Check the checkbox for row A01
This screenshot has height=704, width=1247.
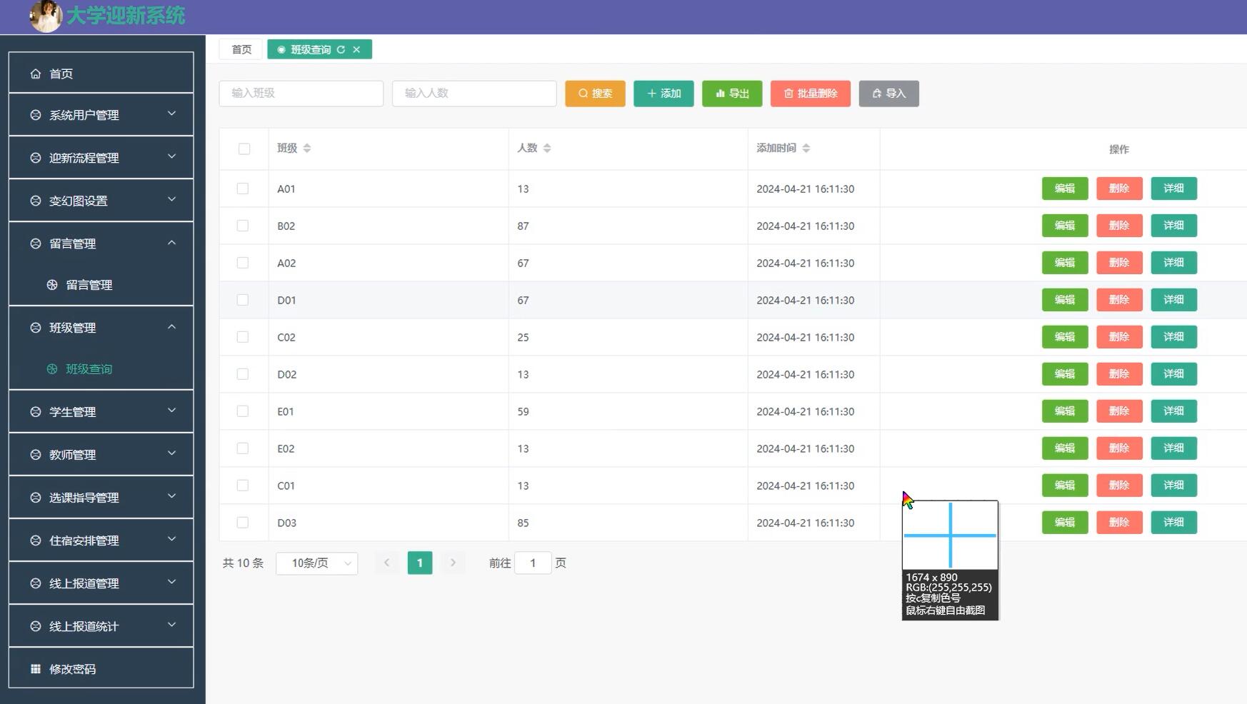[x=243, y=188]
